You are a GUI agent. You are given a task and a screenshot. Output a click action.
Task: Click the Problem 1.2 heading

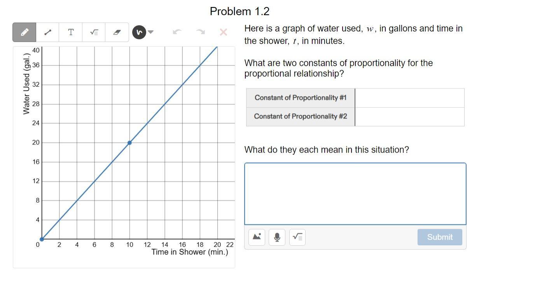click(x=240, y=12)
